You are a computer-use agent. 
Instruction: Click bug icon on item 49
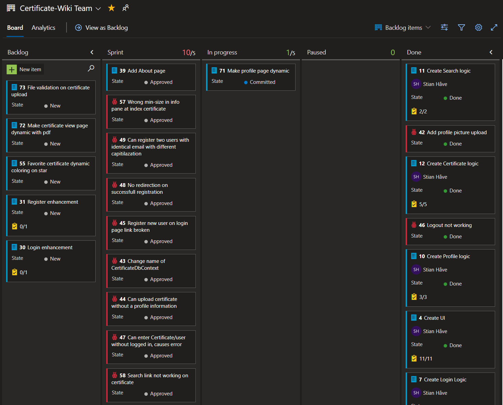coord(115,140)
